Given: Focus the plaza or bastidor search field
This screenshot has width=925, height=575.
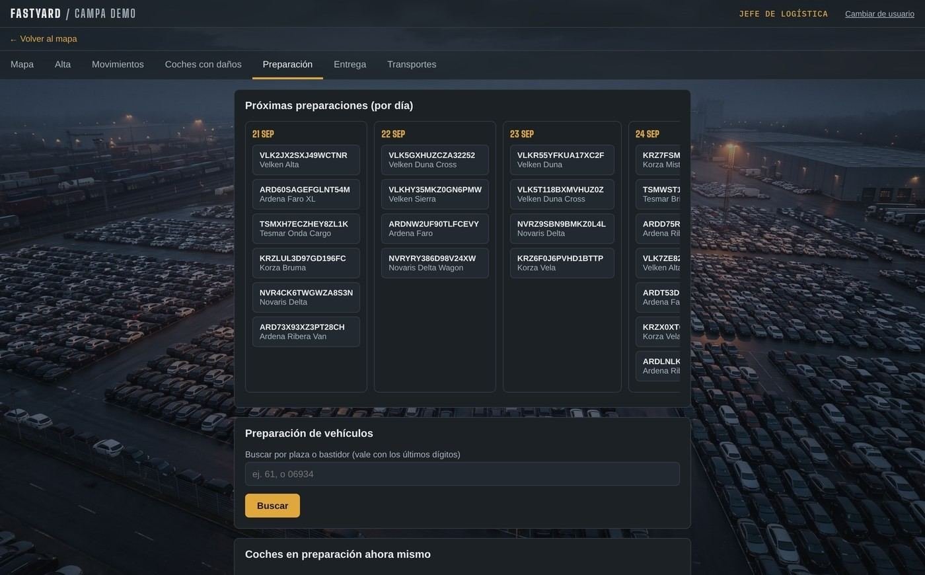Looking at the screenshot, I should click(462, 474).
